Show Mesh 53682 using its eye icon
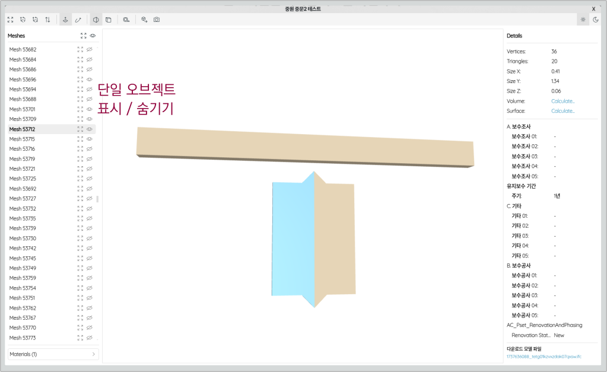The image size is (607, 372). pyautogui.click(x=90, y=50)
